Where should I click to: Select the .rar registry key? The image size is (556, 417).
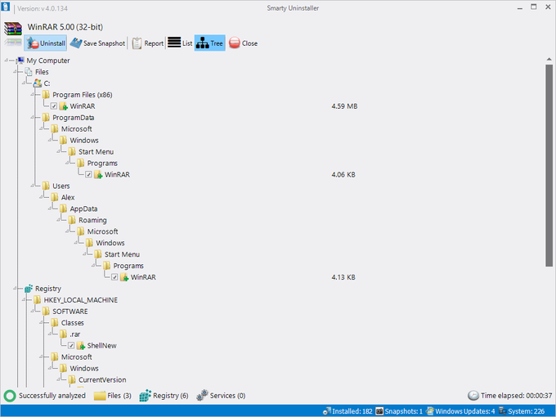coord(75,334)
